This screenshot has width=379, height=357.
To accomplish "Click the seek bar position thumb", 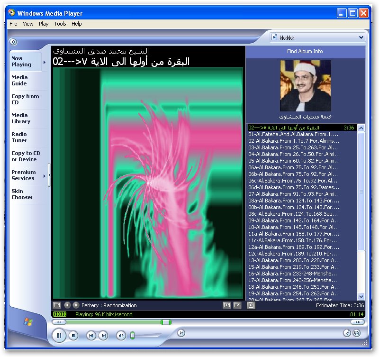I will pyautogui.click(x=166, y=322).
